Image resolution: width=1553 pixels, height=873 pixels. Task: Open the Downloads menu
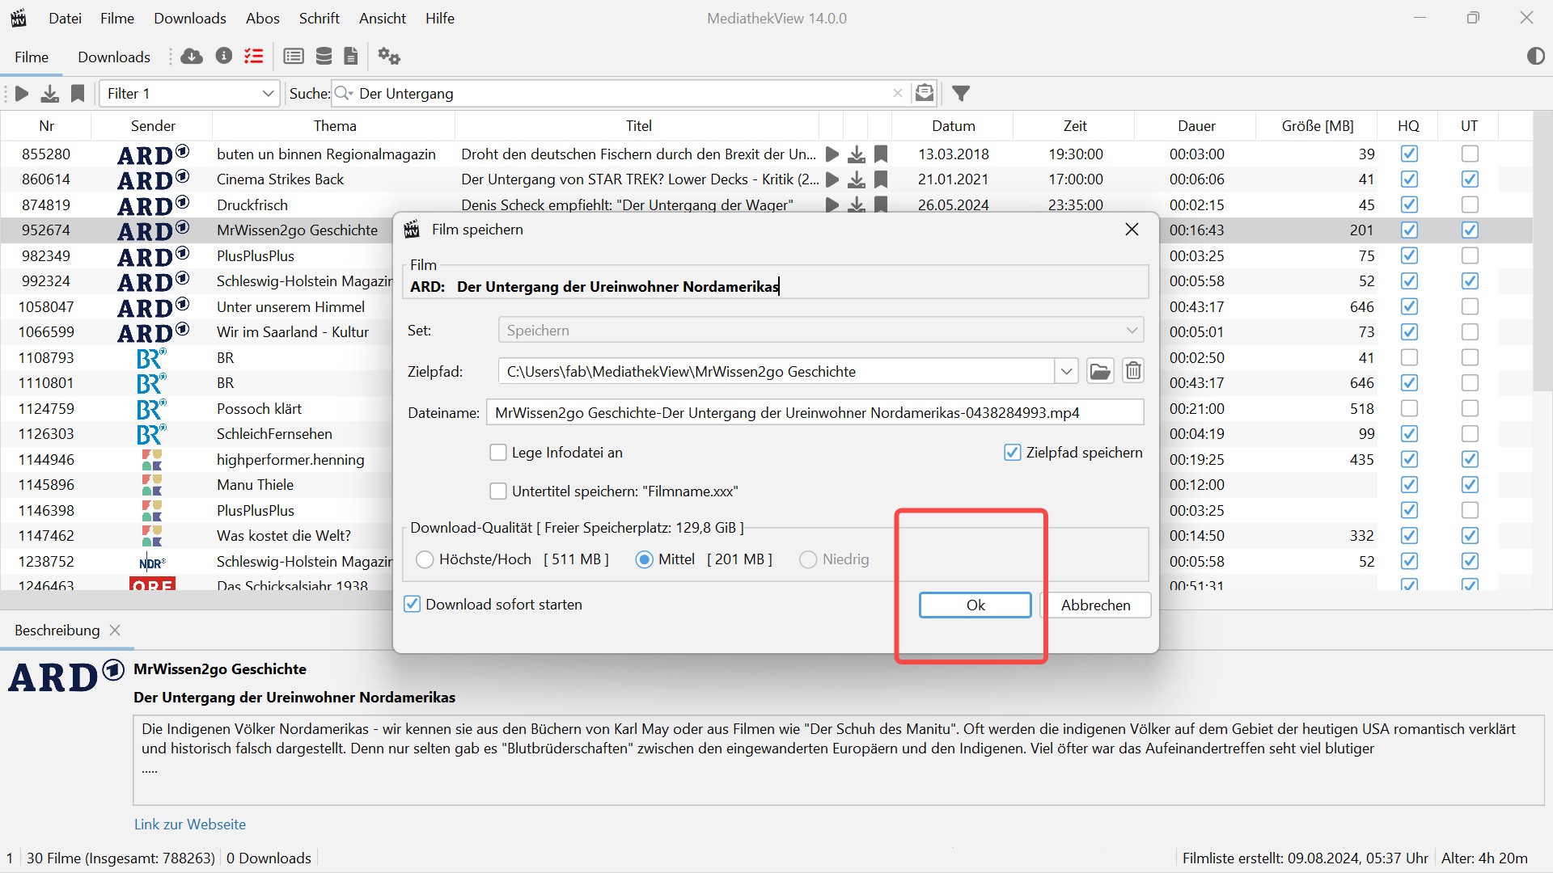[x=190, y=18]
